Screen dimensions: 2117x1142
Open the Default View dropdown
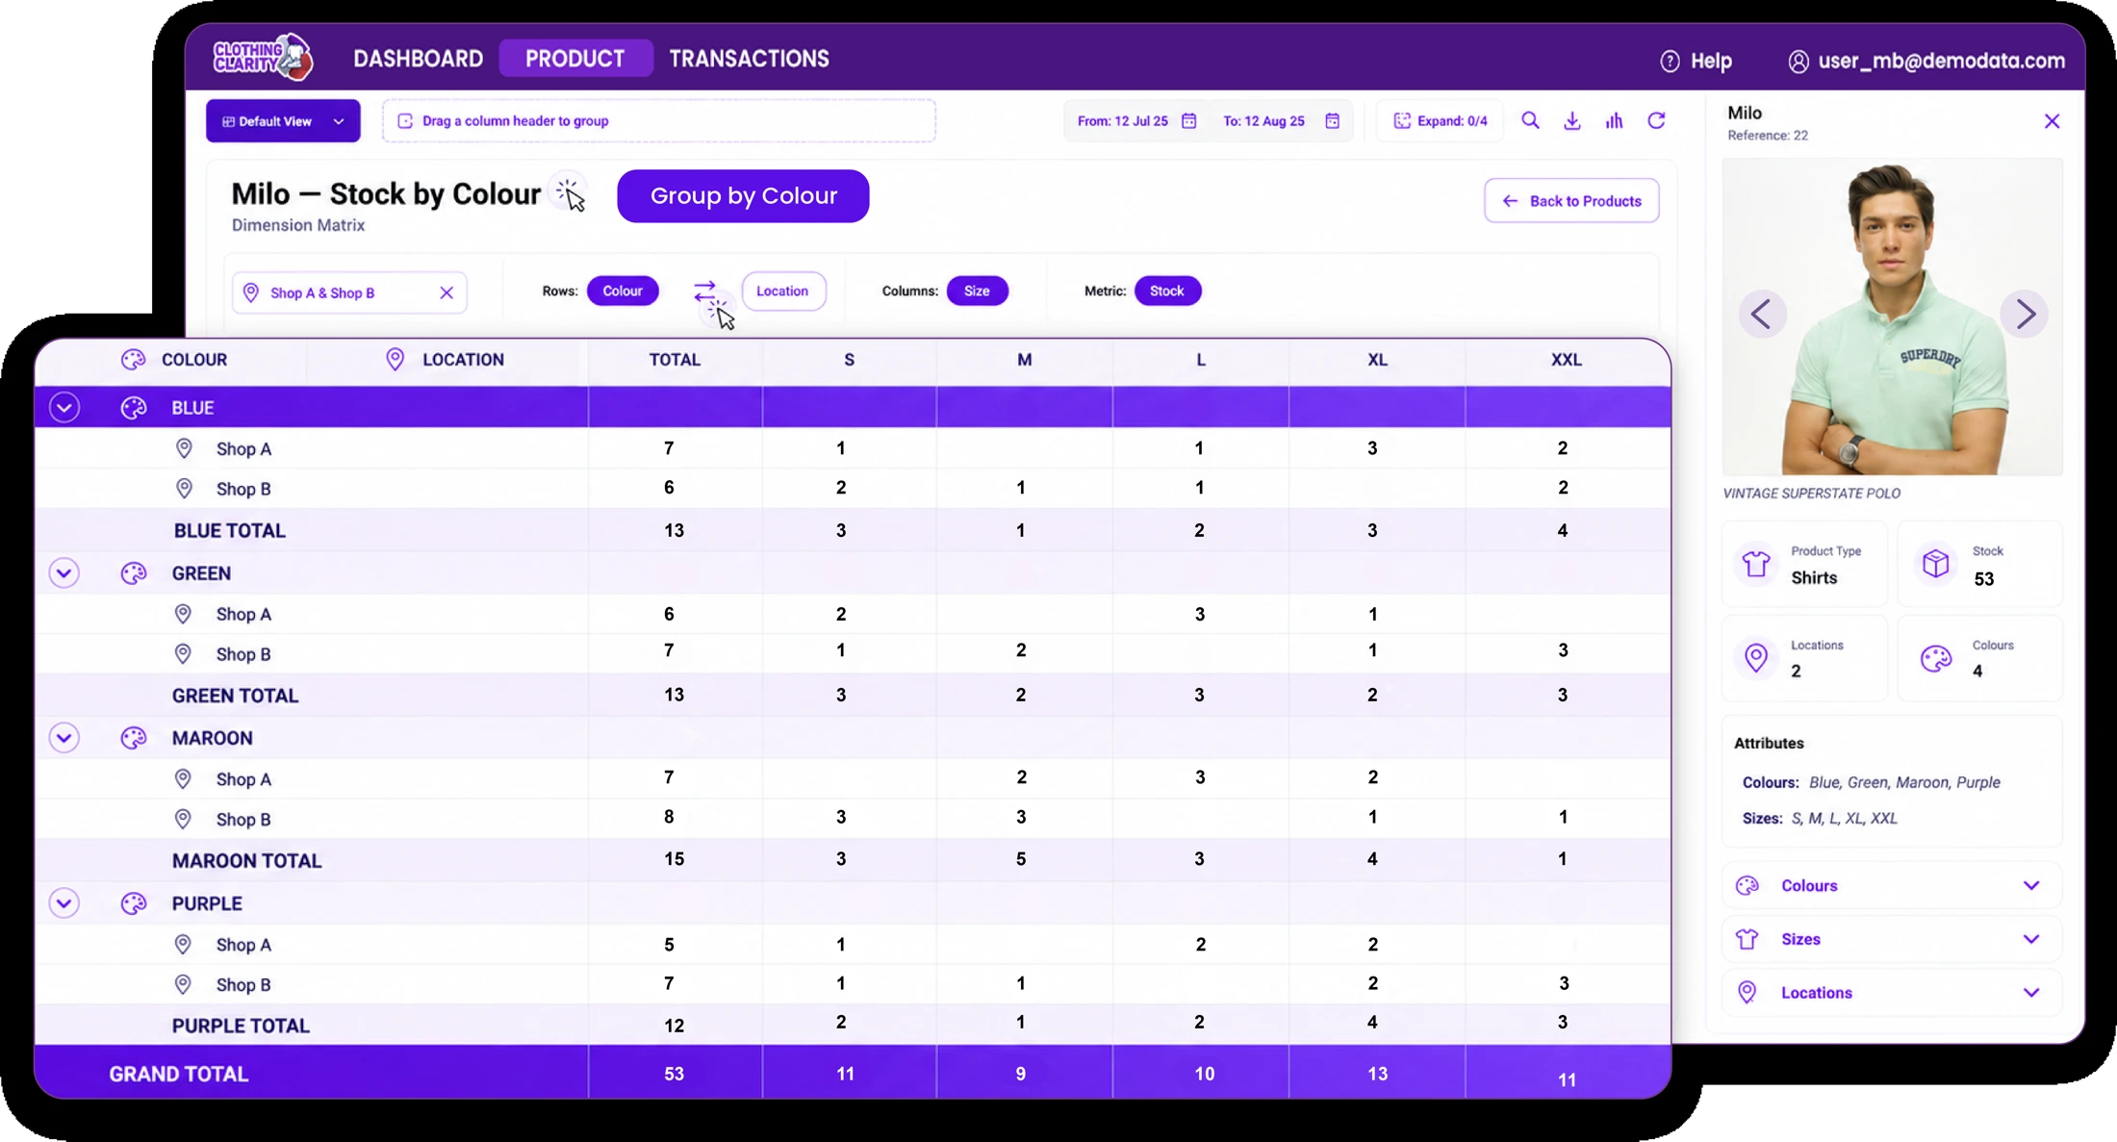pos(283,121)
